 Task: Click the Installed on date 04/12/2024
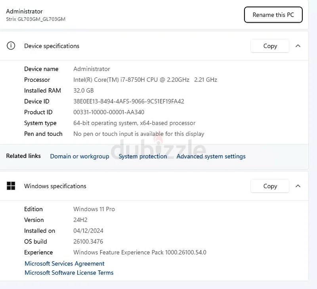pyautogui.click(x=88, y=231)
